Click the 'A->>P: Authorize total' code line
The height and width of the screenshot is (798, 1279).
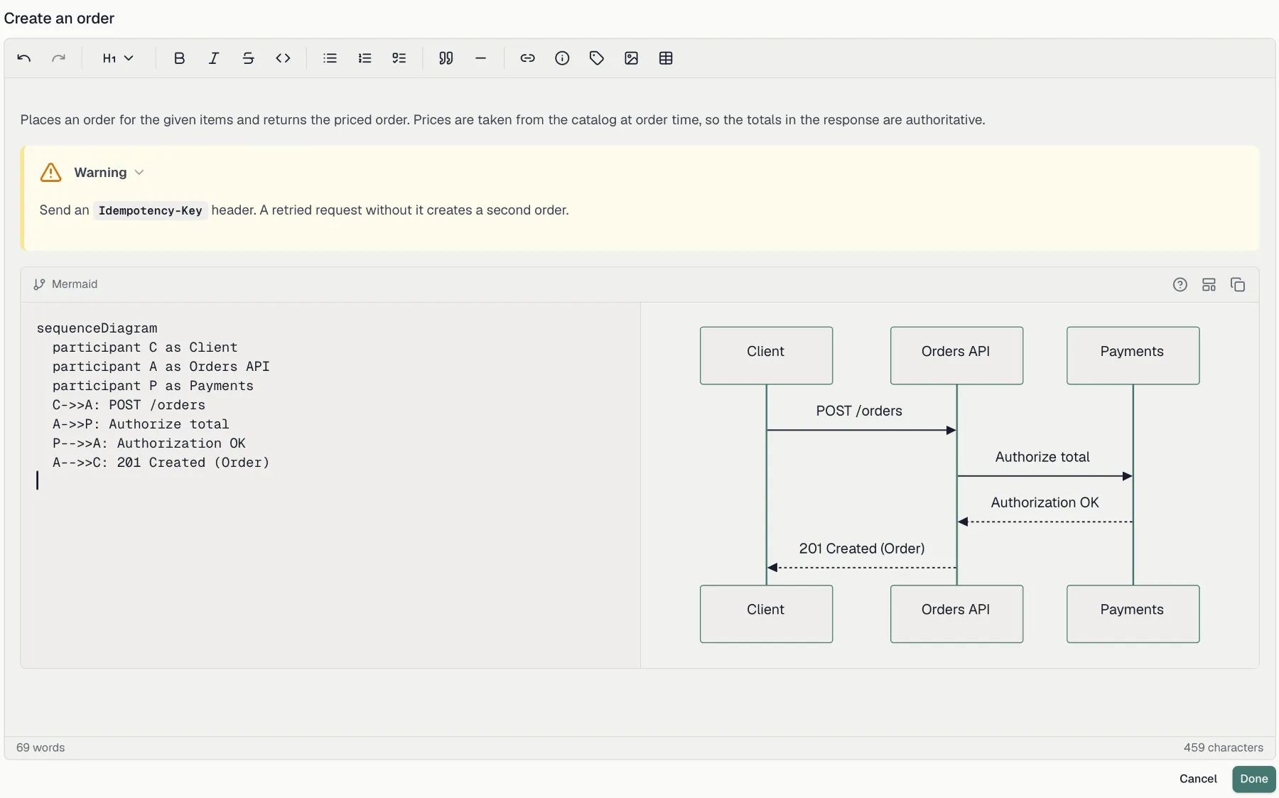click(x=141, y=424)
